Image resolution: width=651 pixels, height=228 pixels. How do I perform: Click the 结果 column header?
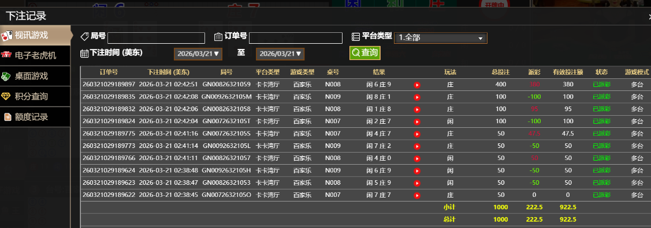[x=379, y=72]
